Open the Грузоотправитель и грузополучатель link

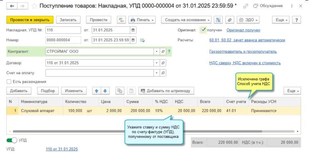(243, 52)
